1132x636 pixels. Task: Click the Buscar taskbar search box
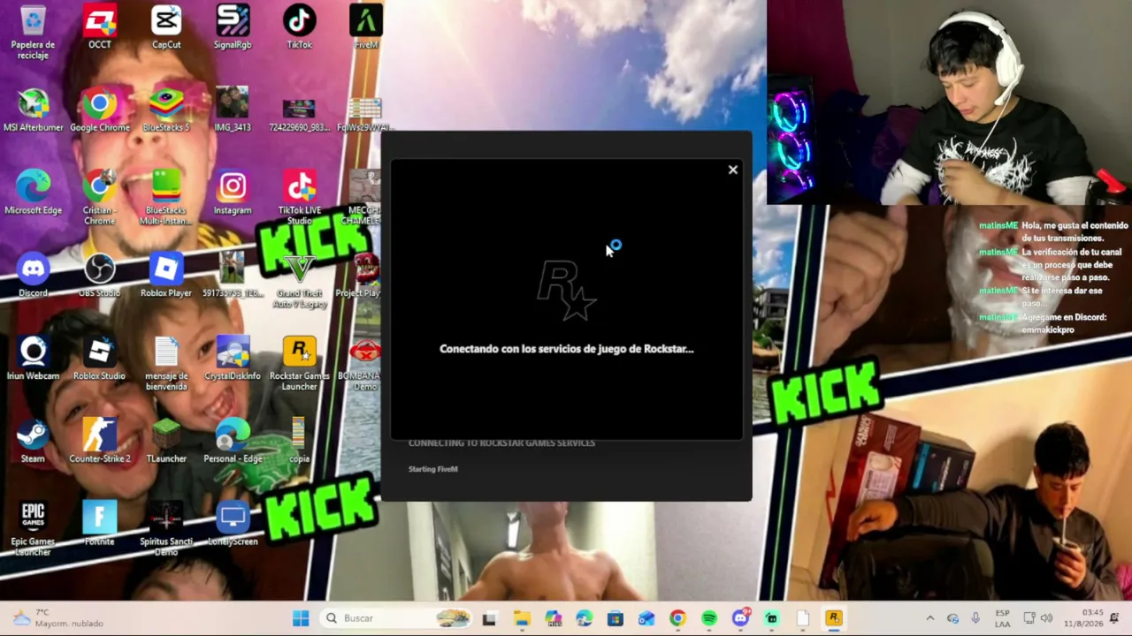[x=398, y=618]
